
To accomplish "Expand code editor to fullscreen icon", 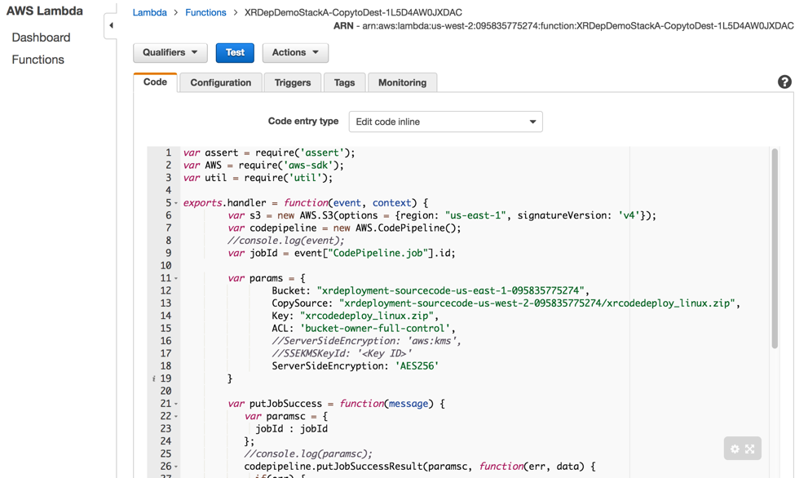I will [x=750, y=449].
